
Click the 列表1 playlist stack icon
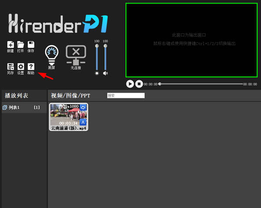pos(5,107)
